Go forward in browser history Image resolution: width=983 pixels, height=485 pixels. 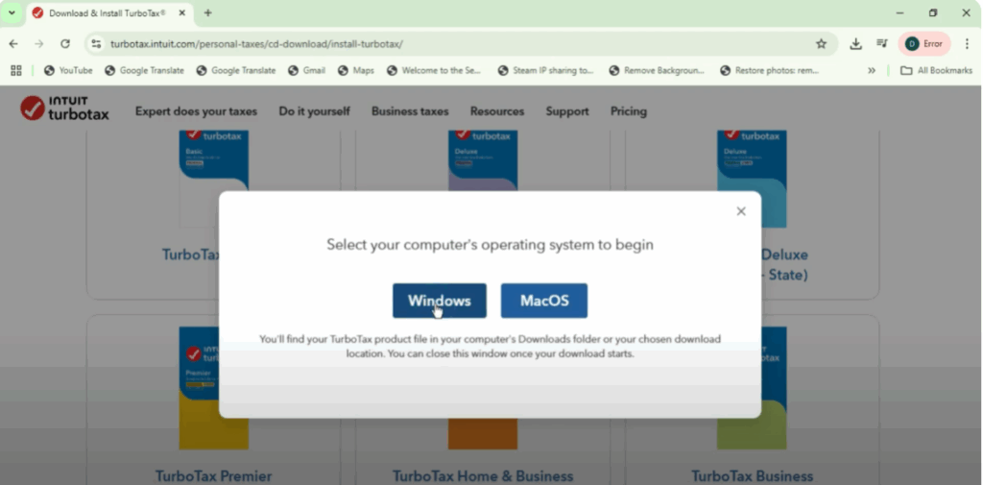click(38, 44)
